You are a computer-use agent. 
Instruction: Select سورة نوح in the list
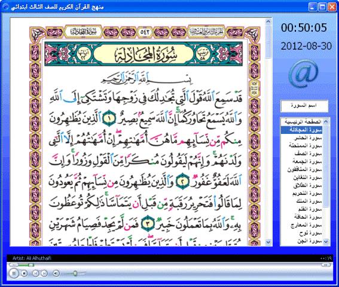coord(301,233)
